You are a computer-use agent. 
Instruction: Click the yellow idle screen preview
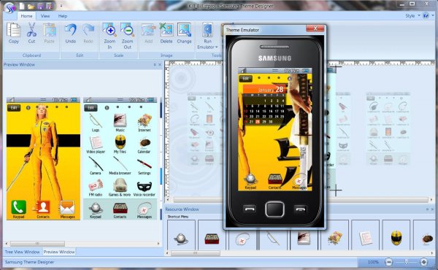click(x=43, y=158)
